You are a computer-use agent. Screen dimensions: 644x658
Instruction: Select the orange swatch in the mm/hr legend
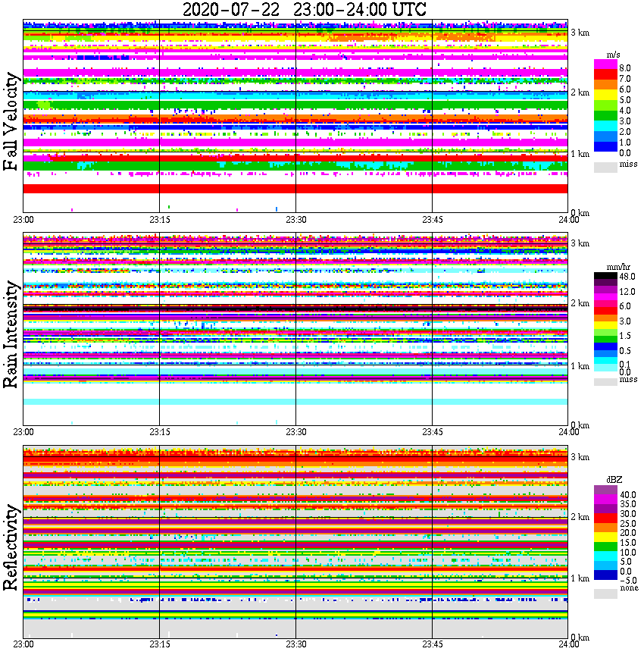pyautogui.click(x=605, y=318)
